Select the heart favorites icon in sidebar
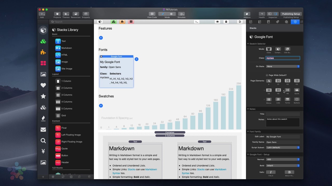Image resolution: width=332 pixels, height=186 pixels. [x=43, y=85]
